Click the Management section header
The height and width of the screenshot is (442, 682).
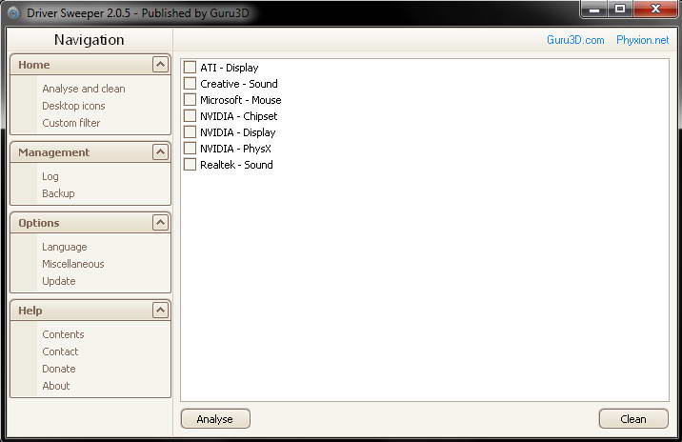click(90, 152)
